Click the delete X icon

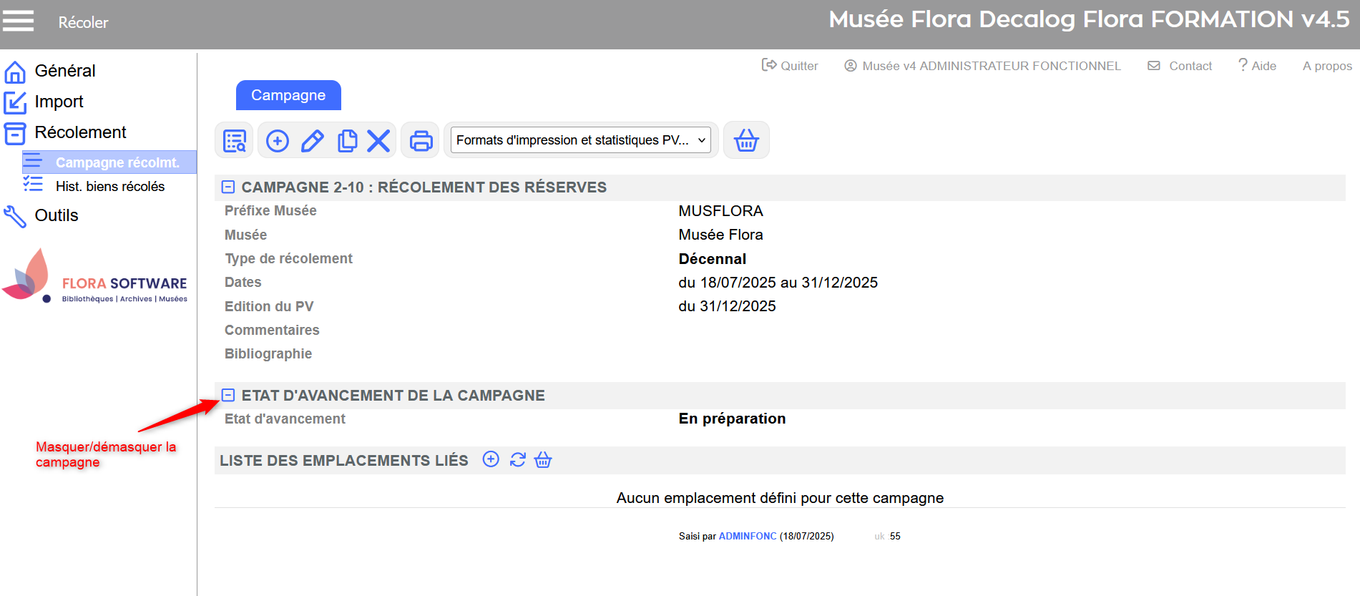coord(378,141)
